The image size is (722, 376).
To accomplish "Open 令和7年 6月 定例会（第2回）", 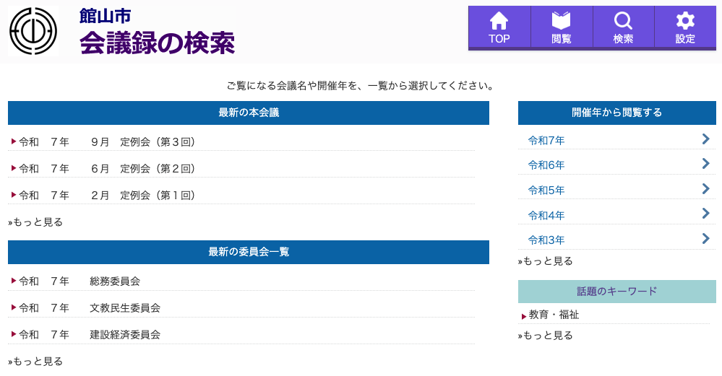I will 107,169.
